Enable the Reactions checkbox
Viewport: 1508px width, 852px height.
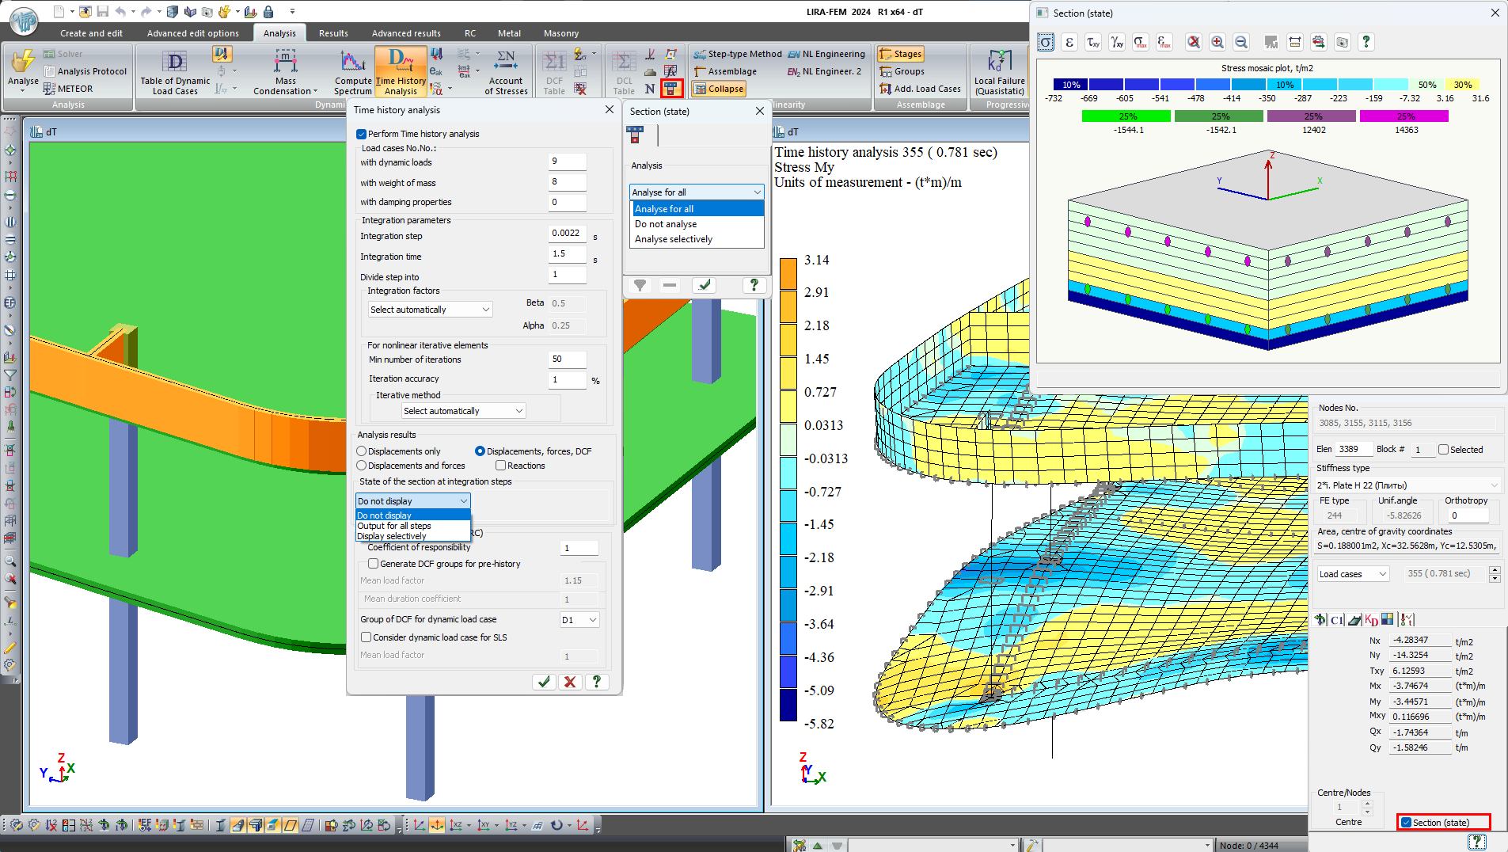pyautogui.click(x=500, y=466)
